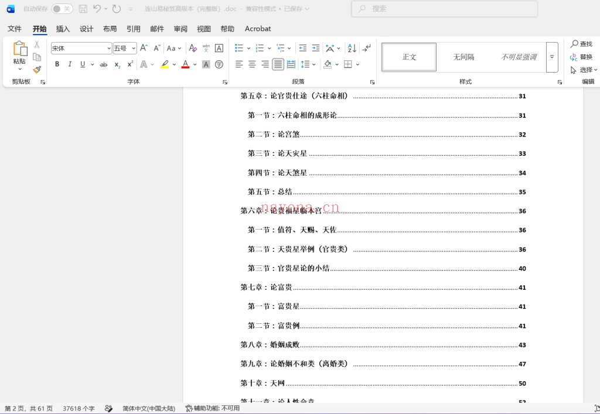Click the distributed alignment icon
Image resolution: width=600 pixels, height=414 pixels.
pyautogui.click(x=291, y=64)
